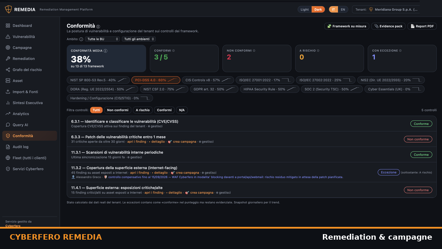
Task: Click the user icon beside Alessandro Greco
Action: pyautogui.click(x=73, y=177)
